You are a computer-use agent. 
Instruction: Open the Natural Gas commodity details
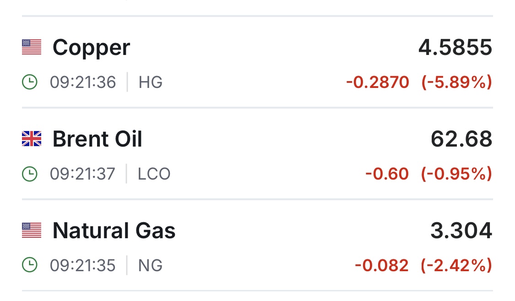(x=114, y=230)
